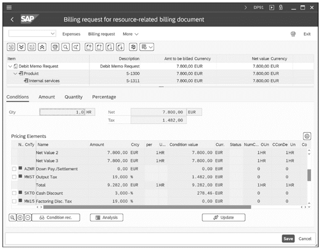Click the Net Value 2 row name
Image resolution: width=321 pixels, height=250 pixels.
tap(47, 153)
